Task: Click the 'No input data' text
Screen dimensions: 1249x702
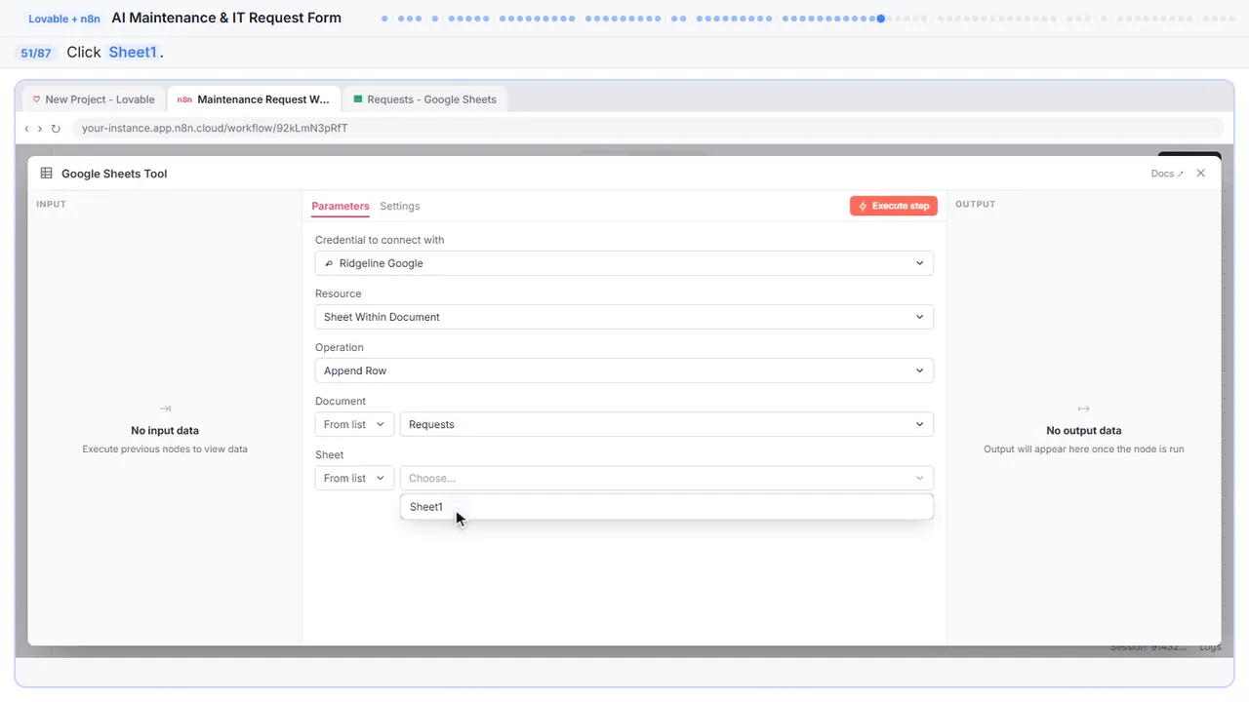Action: [x=165, y=430]
